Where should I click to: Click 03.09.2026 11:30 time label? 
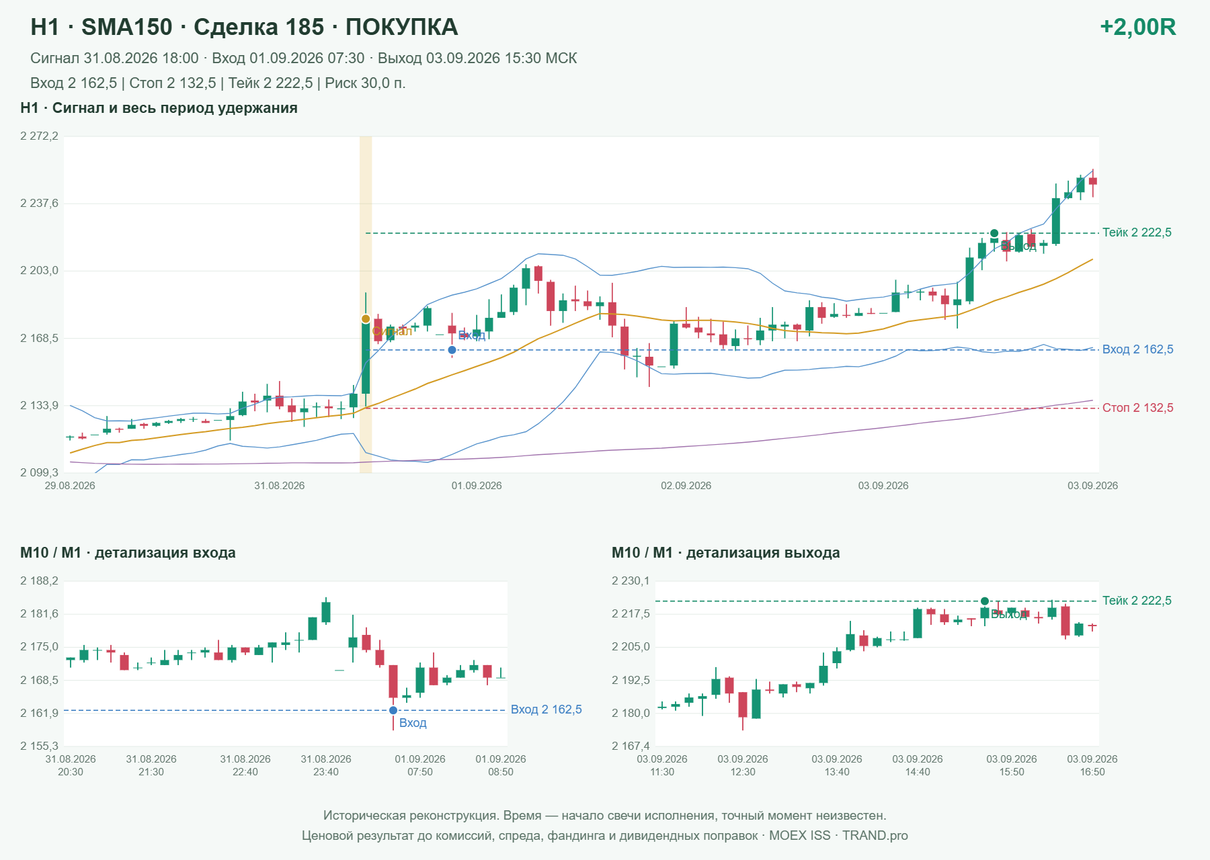(662, 765)
